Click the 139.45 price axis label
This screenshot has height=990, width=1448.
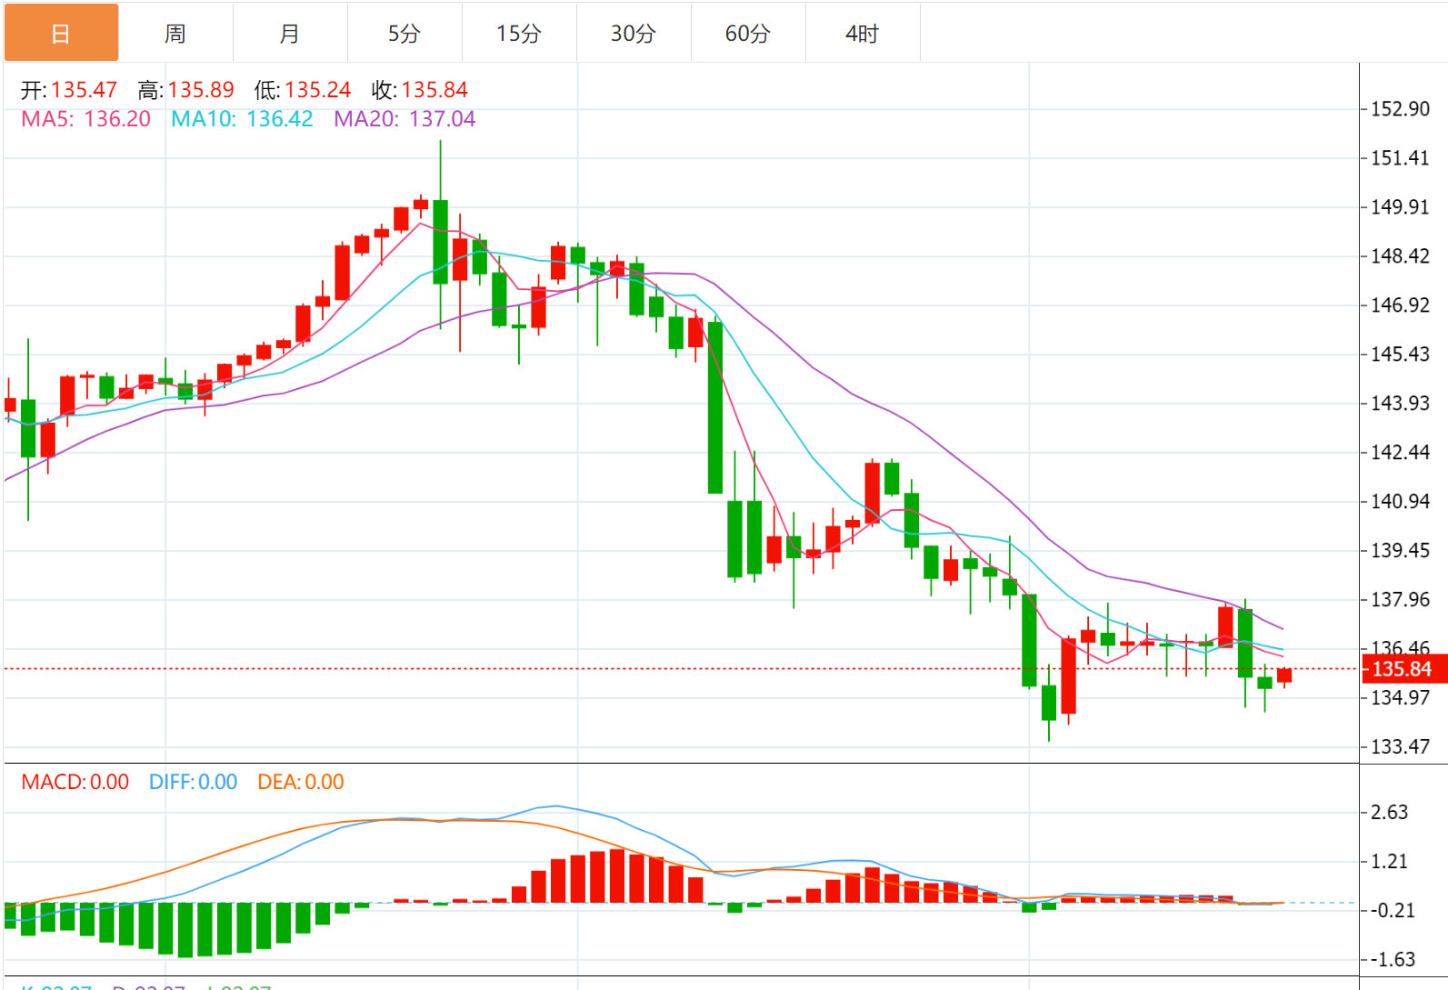pyautogui.click(x=1400, y=551)
